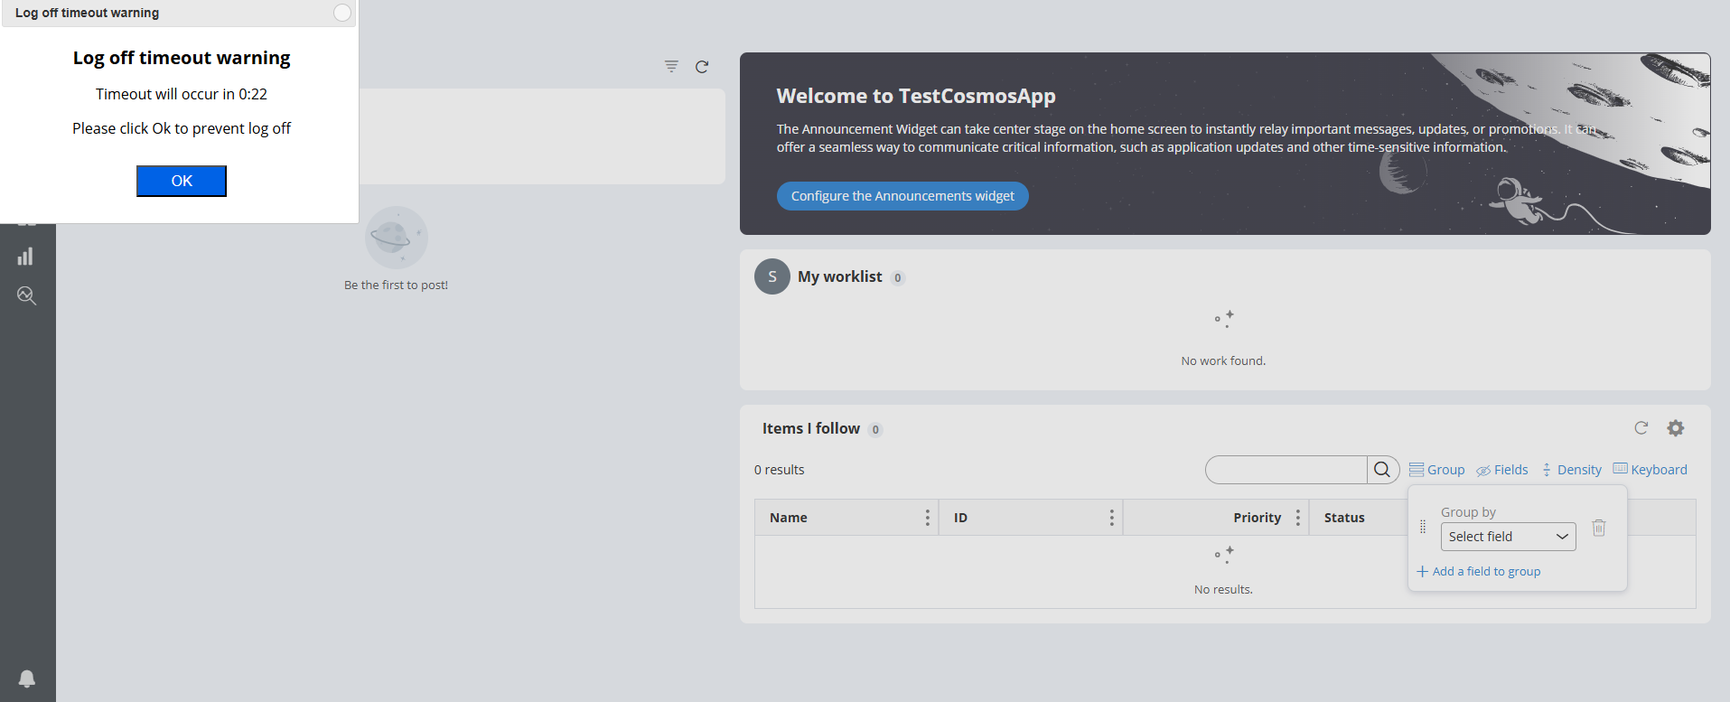Sort by the Status column header
This screenshot has height=702, width=1730.
pos(1344,518)
